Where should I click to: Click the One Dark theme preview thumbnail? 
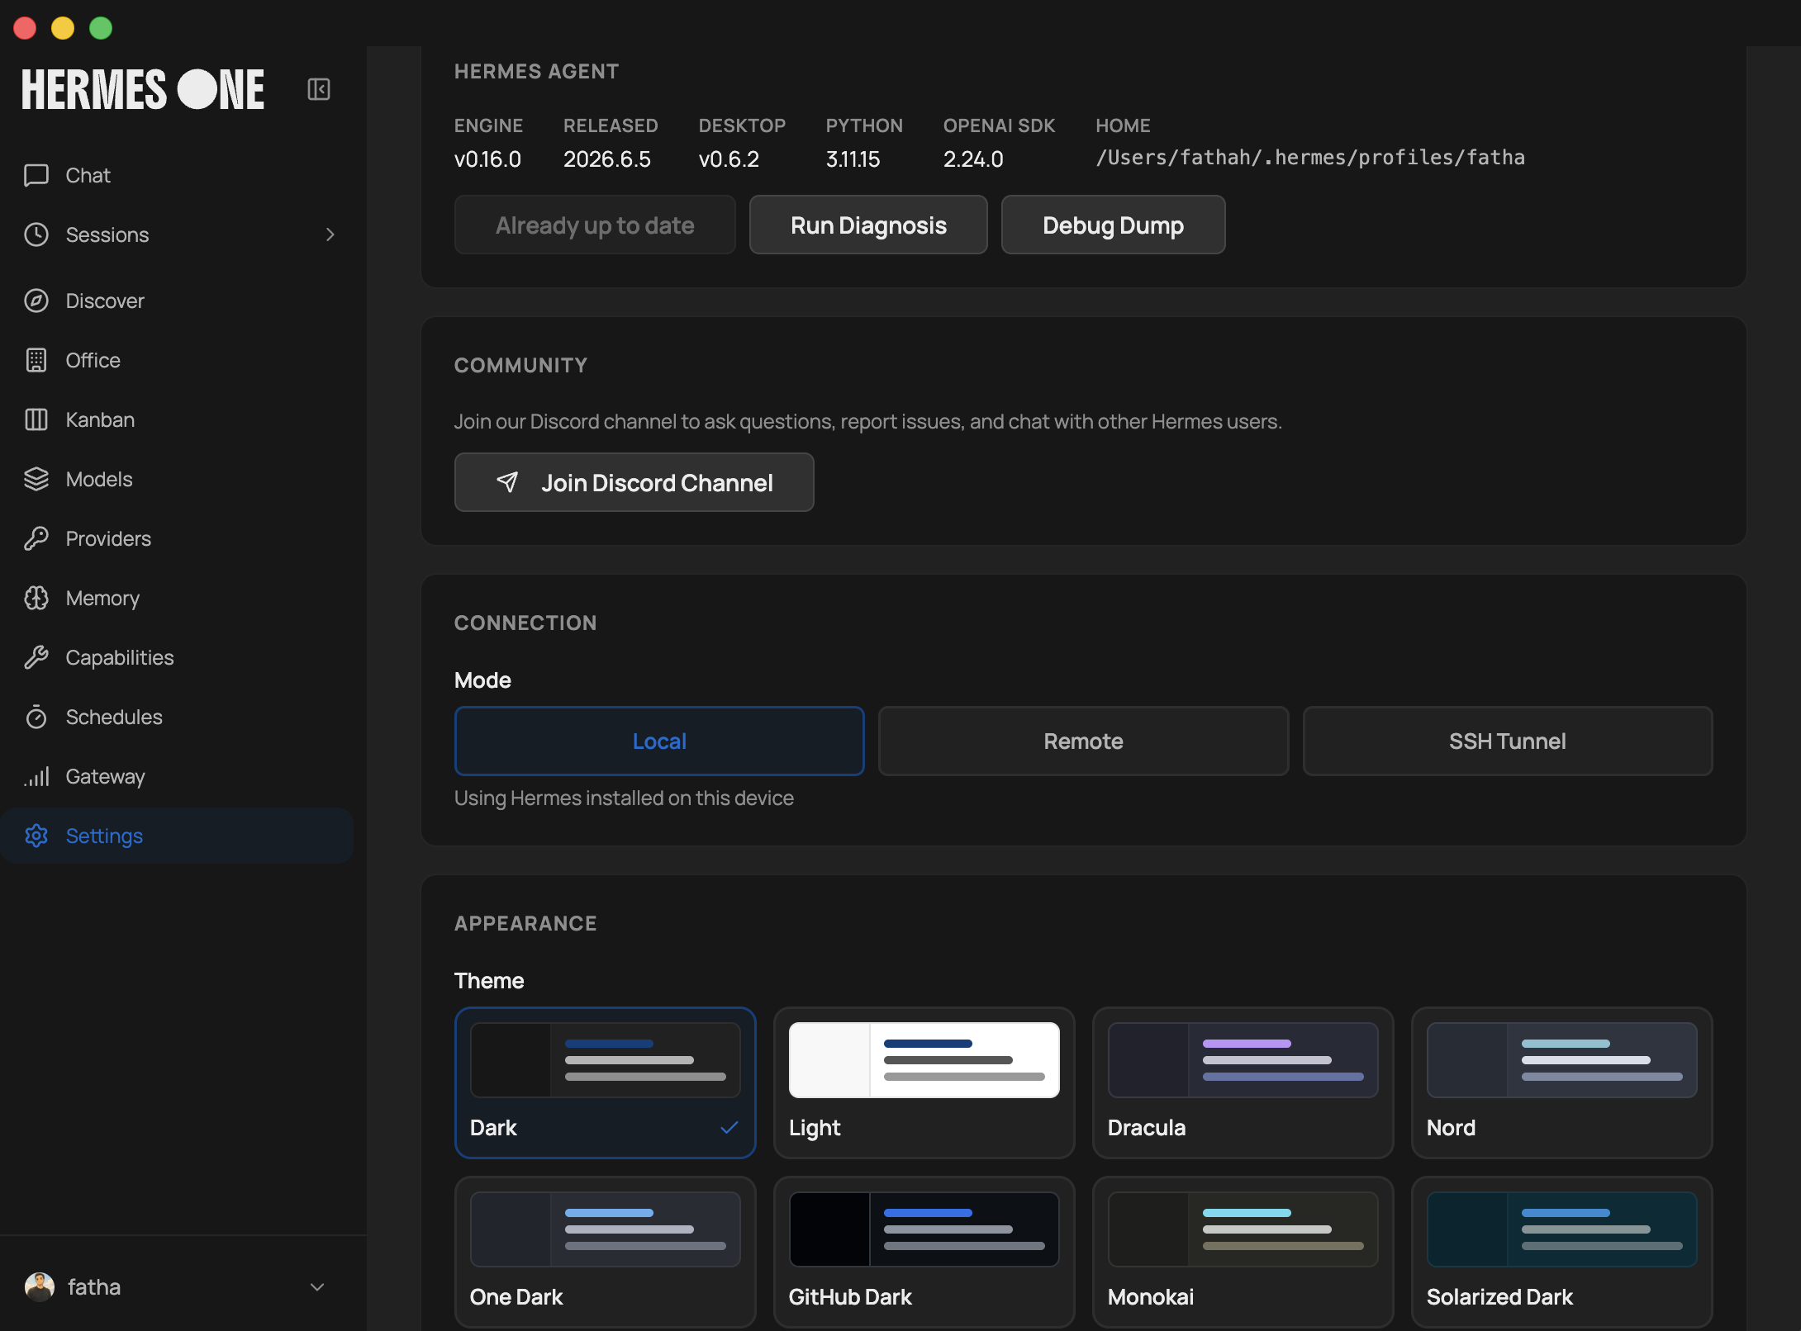606,1229
